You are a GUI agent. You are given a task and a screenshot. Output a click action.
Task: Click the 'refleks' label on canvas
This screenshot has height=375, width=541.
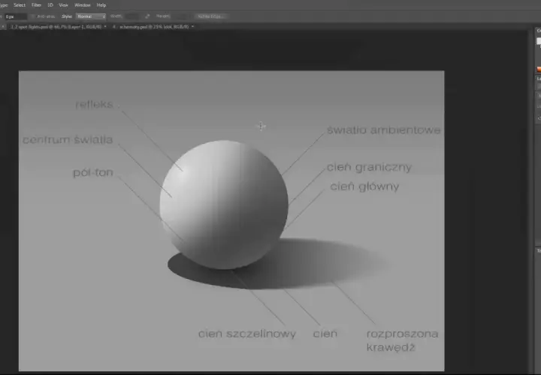point(94,104)
